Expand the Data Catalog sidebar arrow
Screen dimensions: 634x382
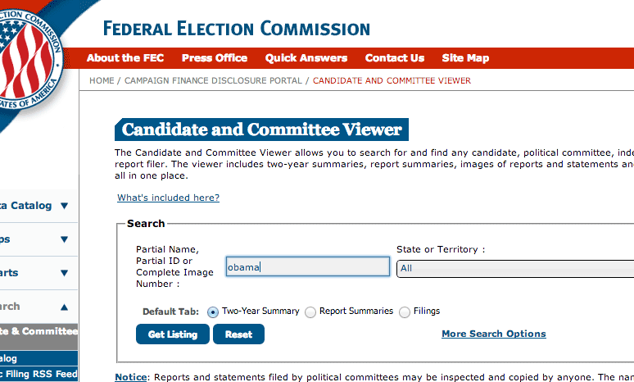point(64,206)
